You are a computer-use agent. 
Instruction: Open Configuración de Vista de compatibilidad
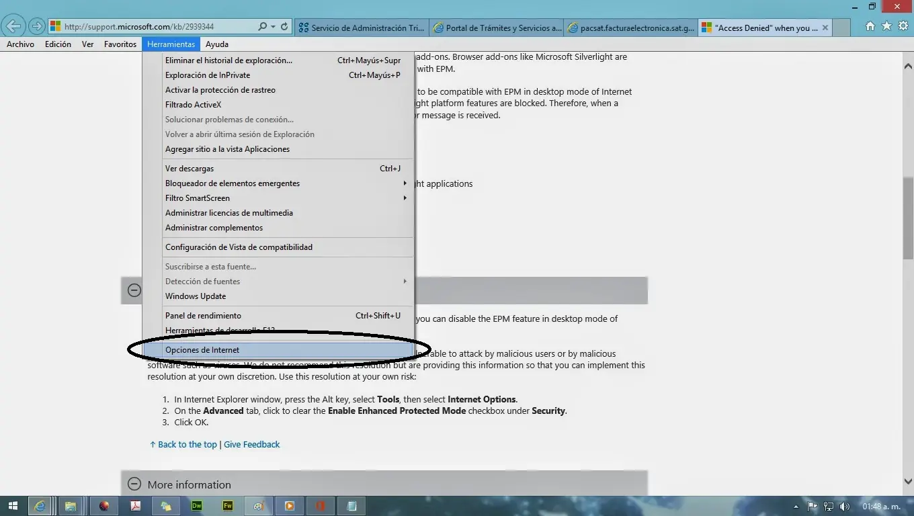[x=288, y=247]
